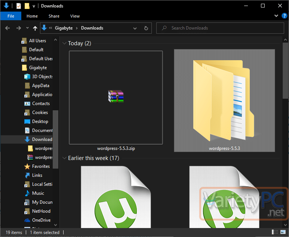Screen dimensions: 289x237
Task: Collapse the Earlier this week (17) group
Action: [x=64, y=158]
